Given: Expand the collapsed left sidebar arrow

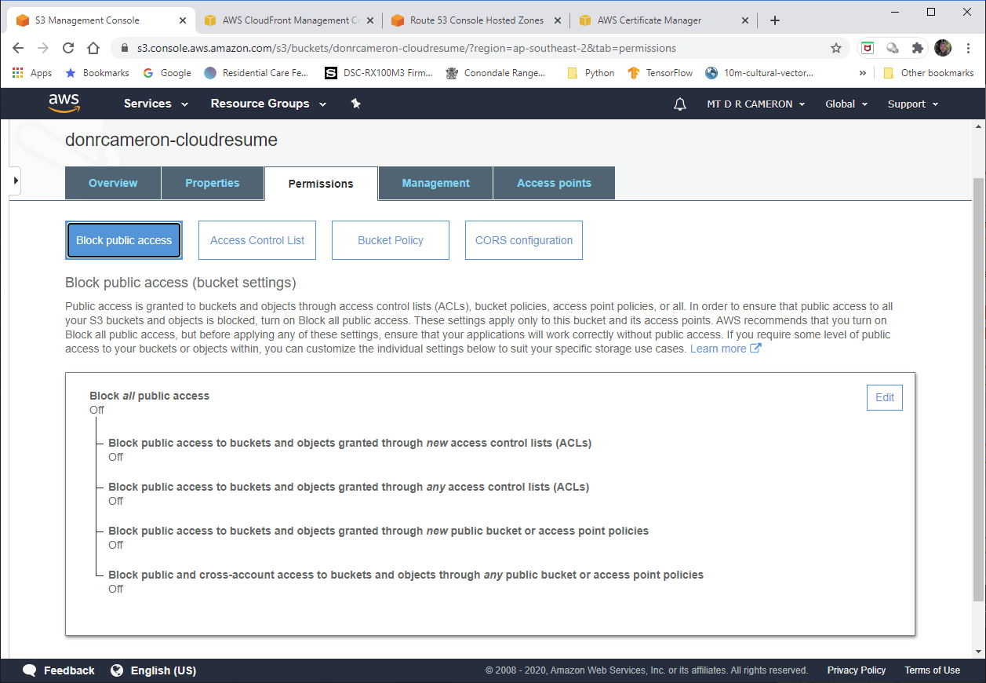Looking at the screenshot, I should pyautogui.click(x=15, y=181).
